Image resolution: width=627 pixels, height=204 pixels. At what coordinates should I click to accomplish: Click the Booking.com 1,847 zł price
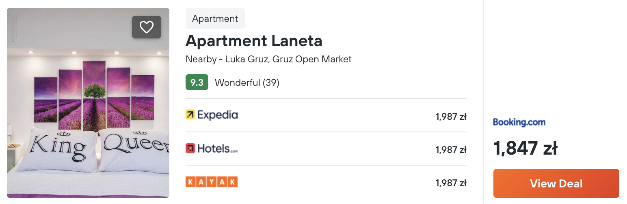click(525, 149)
